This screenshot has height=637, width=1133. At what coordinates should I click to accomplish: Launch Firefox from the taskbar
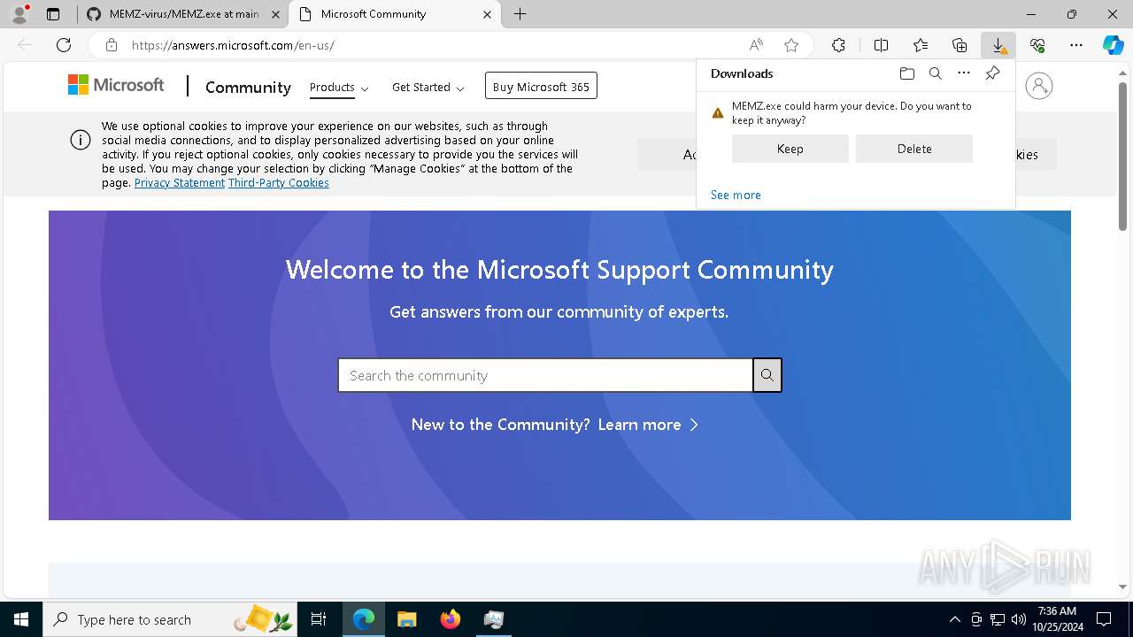pyautogui.click(x=451, y=619)
